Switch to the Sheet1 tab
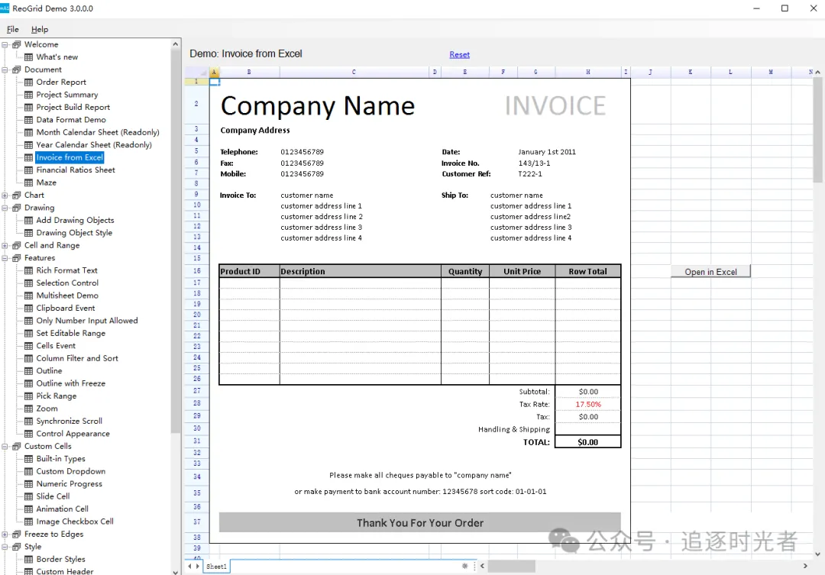Screen dimensions: 825x575 pyautogui.click(x=216, y=567)
